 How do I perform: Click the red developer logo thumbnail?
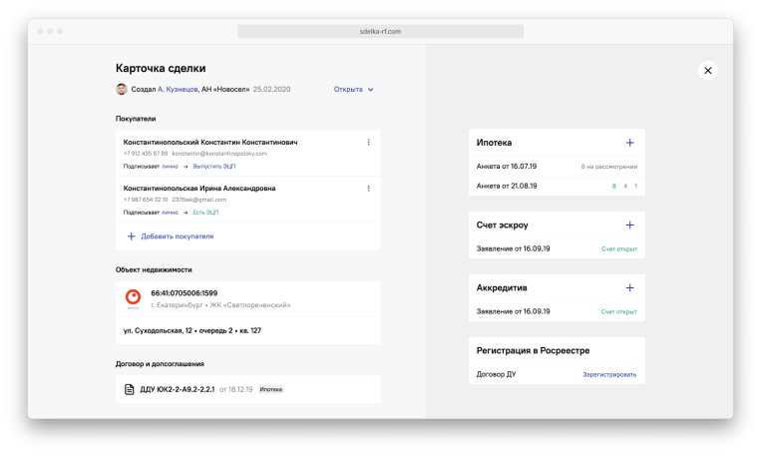133,297
